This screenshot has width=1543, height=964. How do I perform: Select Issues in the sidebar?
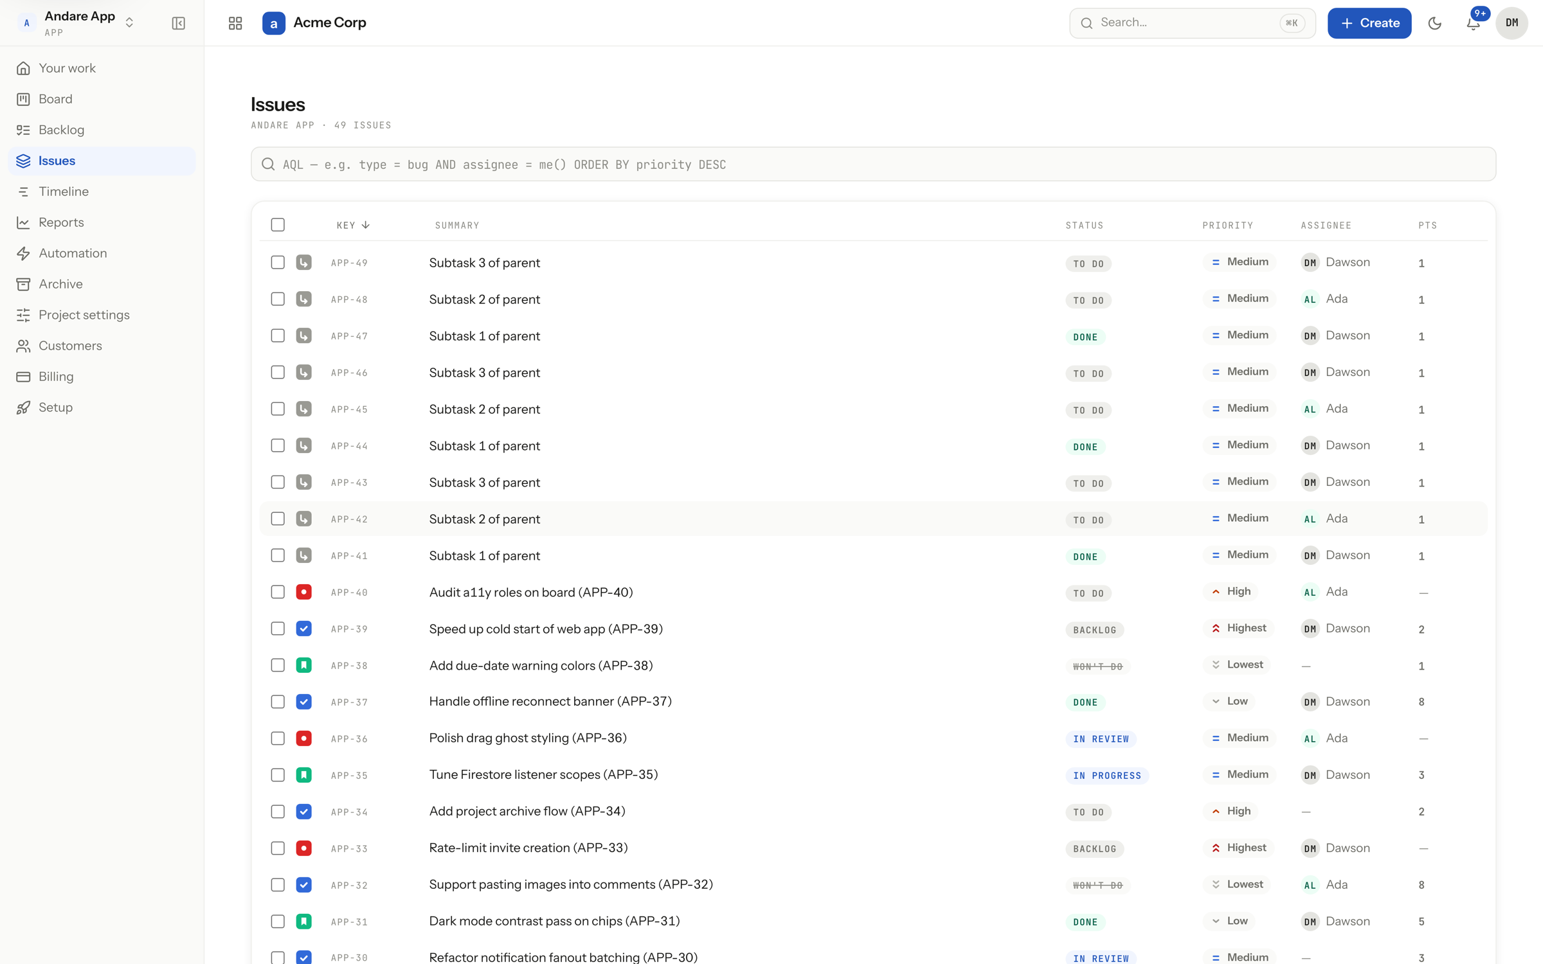pos(102,161)
